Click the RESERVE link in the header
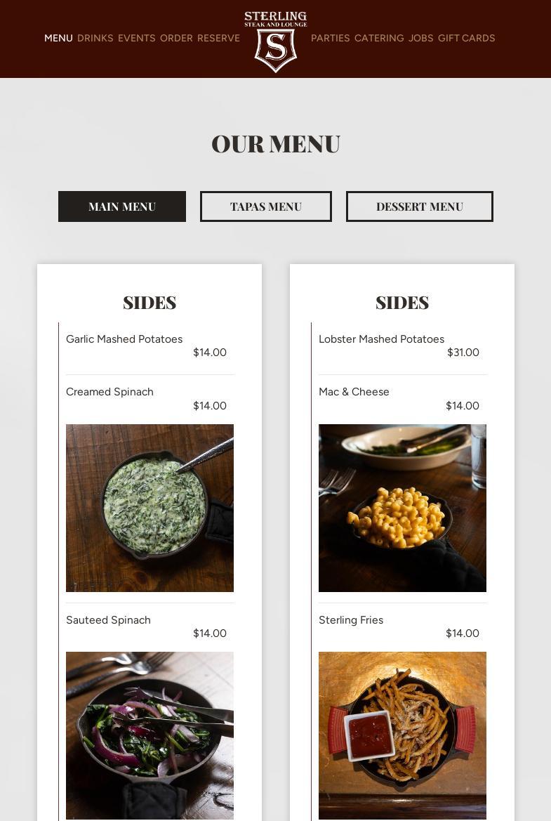The width and height of the screenshot is (551, 821). click(219, 38)
